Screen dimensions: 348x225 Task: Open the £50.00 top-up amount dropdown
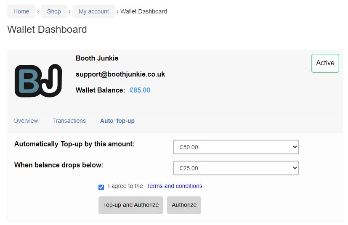pyautogui.click(x=236, y=147)
